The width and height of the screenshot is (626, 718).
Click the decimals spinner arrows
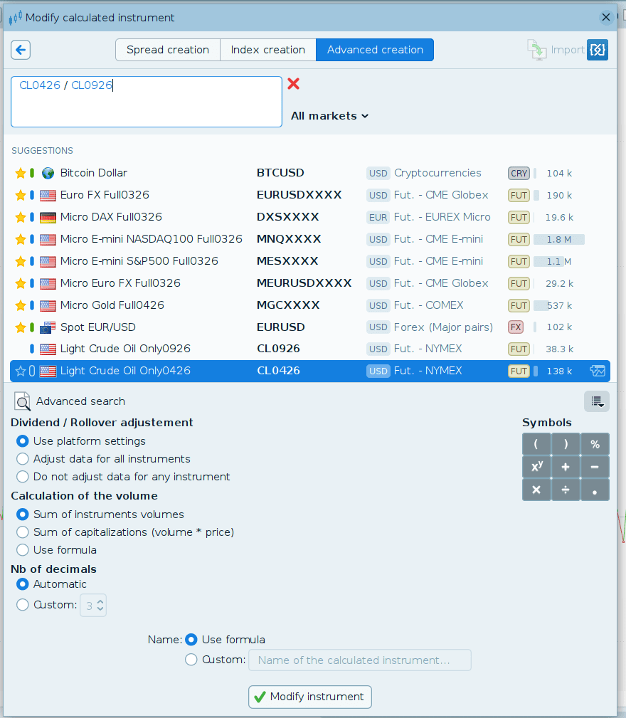(x=100, y=606)
